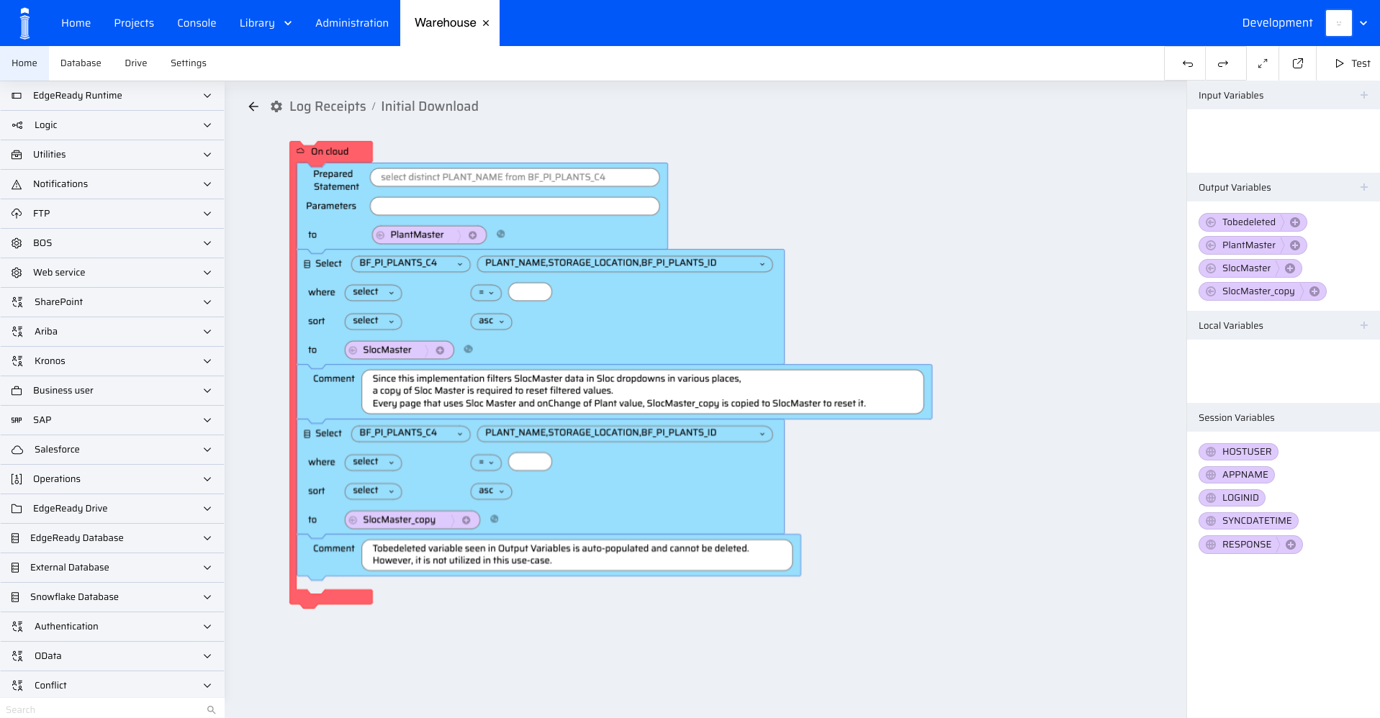The width and height of the screenshot is (1380, 718).
Task: Open first block sort order asc dropdown
Action: [491, 321]
